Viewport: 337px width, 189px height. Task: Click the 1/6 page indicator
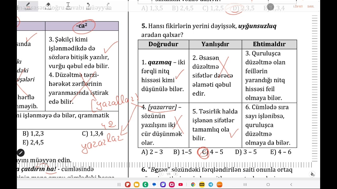(168, 174)
